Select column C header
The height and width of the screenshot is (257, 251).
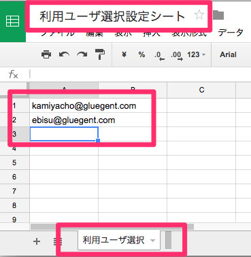[201, 90]
